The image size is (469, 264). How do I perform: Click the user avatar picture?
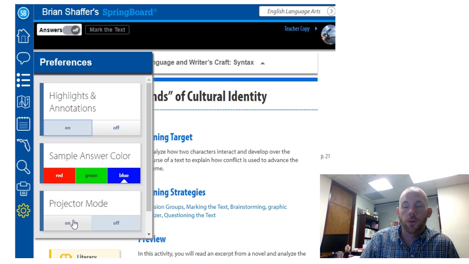[x=328, y=35]
